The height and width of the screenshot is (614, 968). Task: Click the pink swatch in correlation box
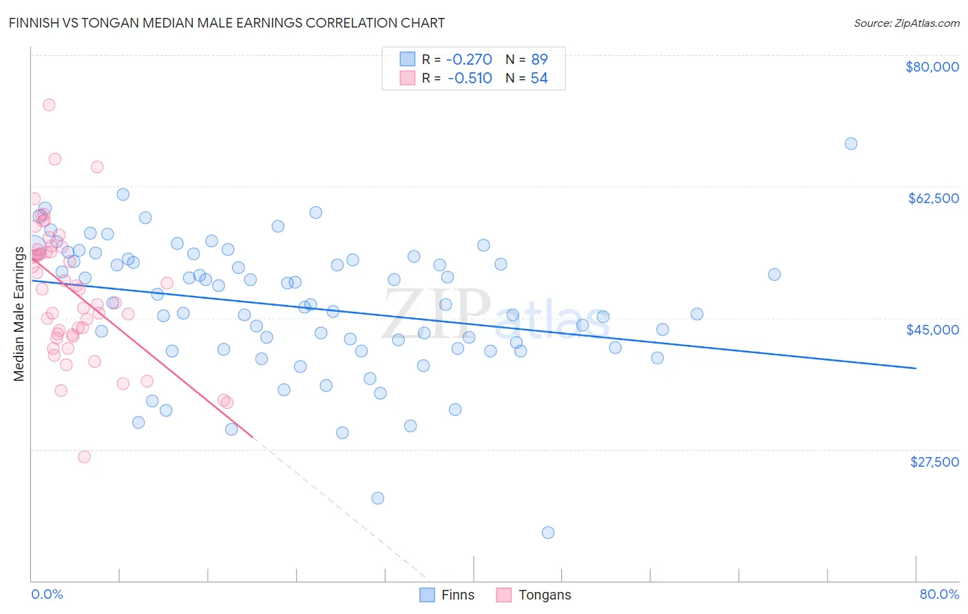[408, 78]
